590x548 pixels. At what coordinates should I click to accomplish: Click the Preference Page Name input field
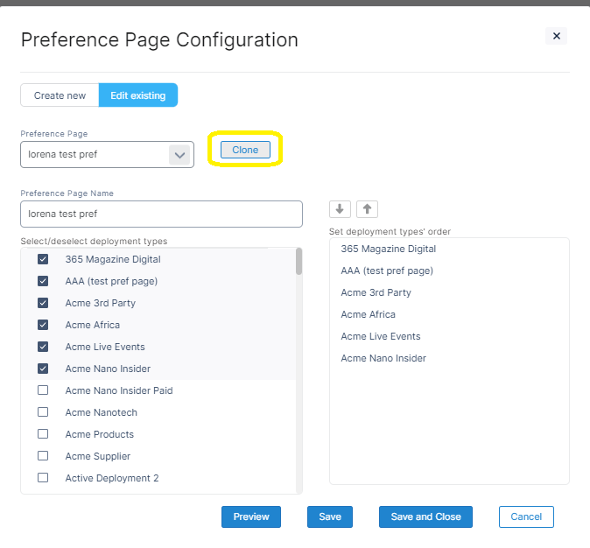pyautogui.click(x=161, y=214)
